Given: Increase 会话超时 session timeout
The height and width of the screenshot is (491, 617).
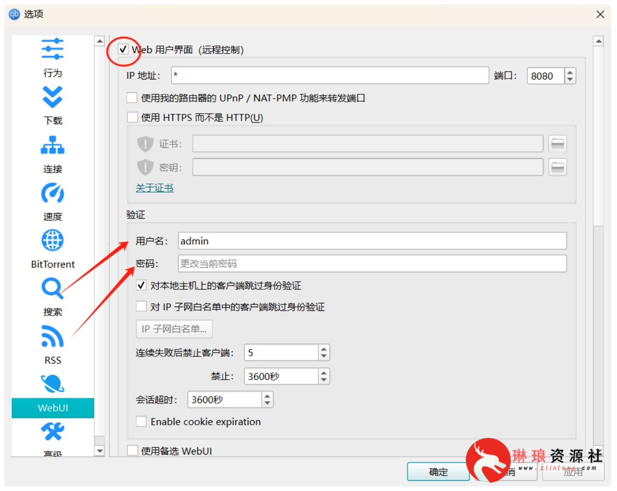Looking at the screenshot, I should point(267,396).
